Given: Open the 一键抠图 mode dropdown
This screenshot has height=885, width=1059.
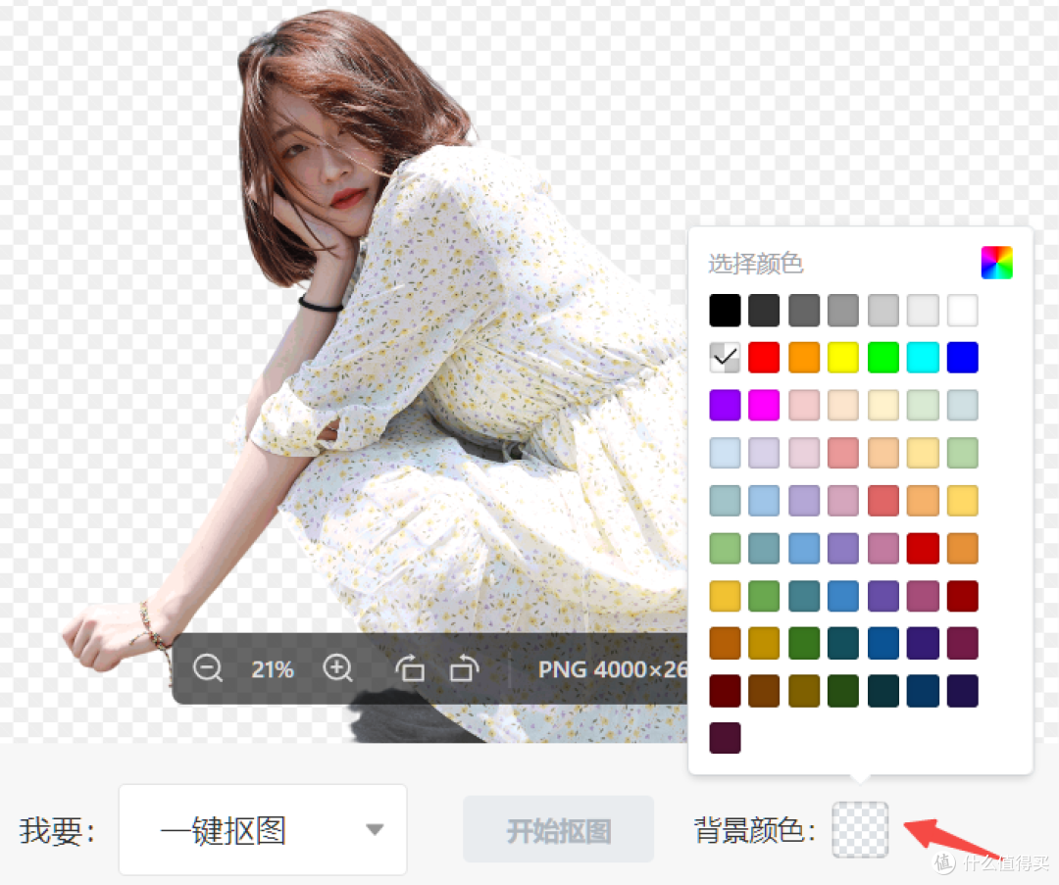Looking at the screenshot, I should [x=263, y=830].
